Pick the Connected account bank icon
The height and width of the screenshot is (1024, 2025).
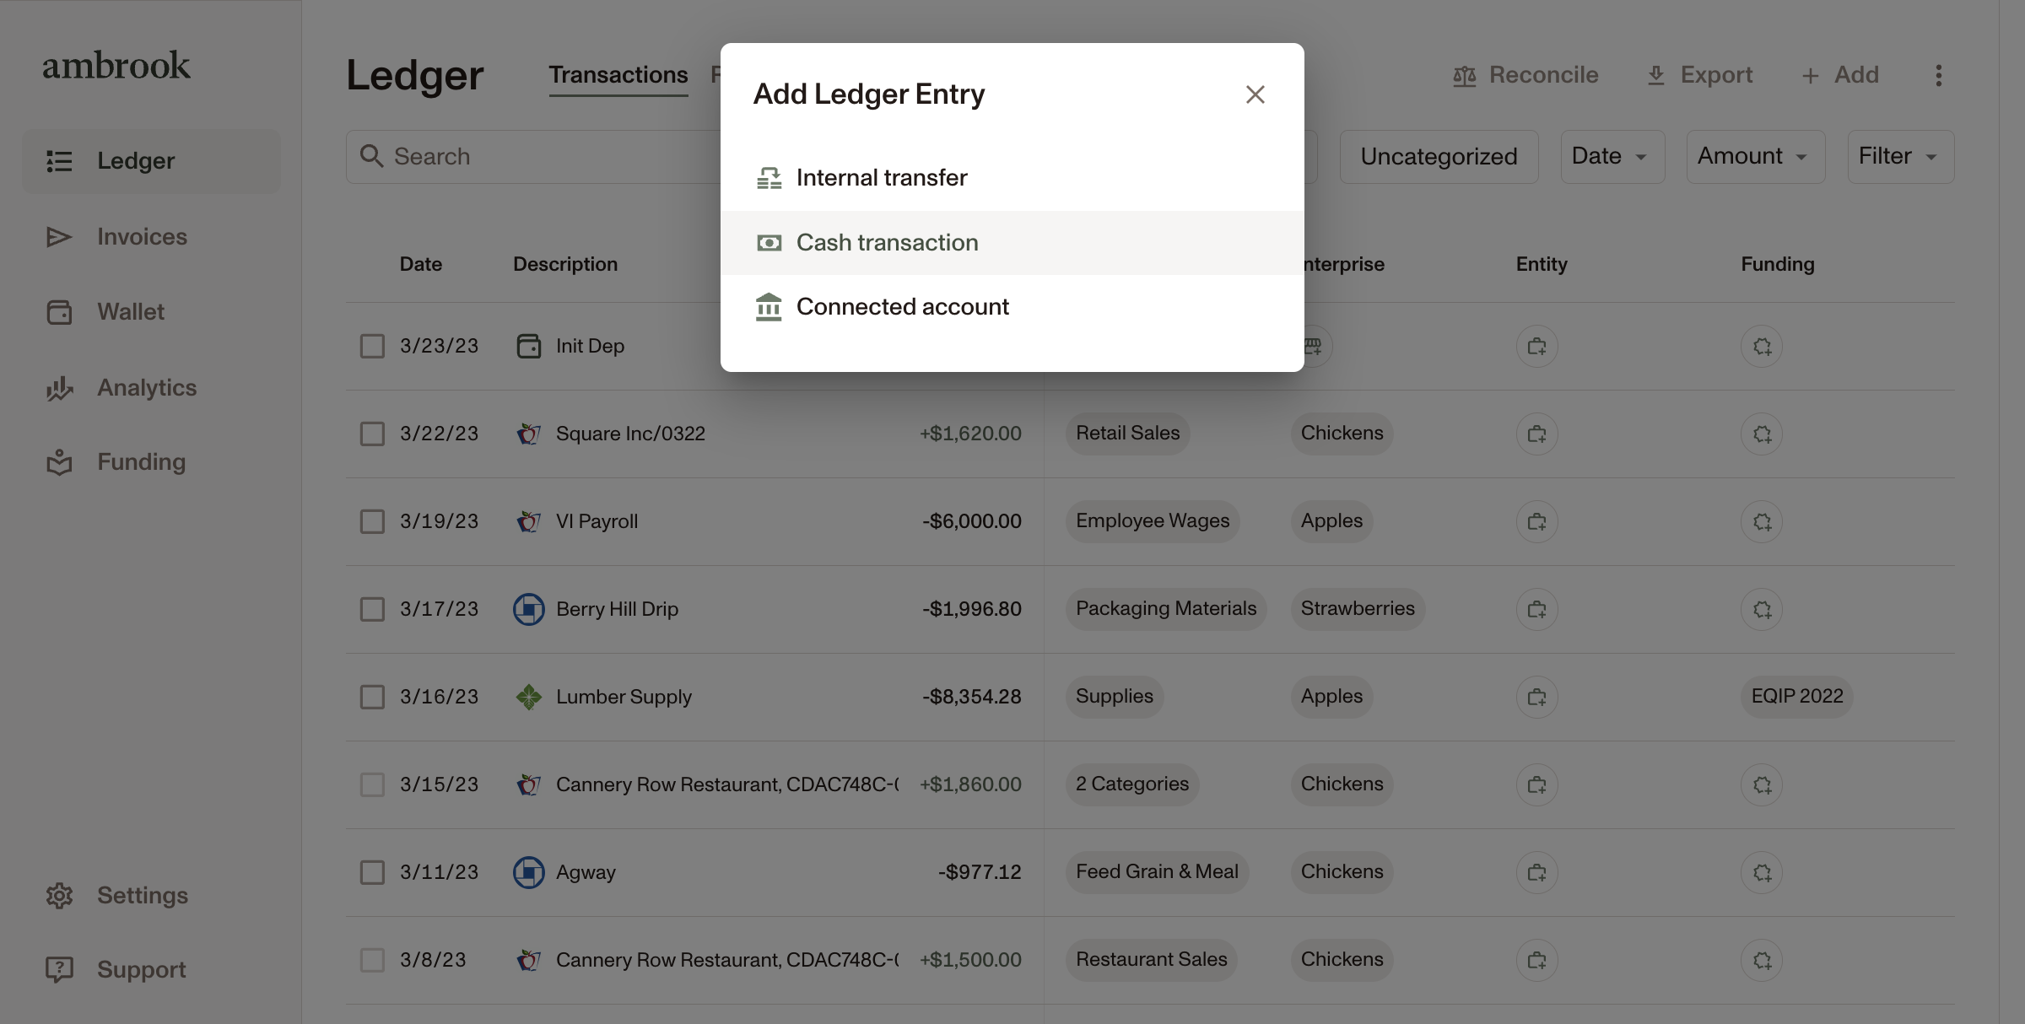pyautogui.click(x=769, y=307)
